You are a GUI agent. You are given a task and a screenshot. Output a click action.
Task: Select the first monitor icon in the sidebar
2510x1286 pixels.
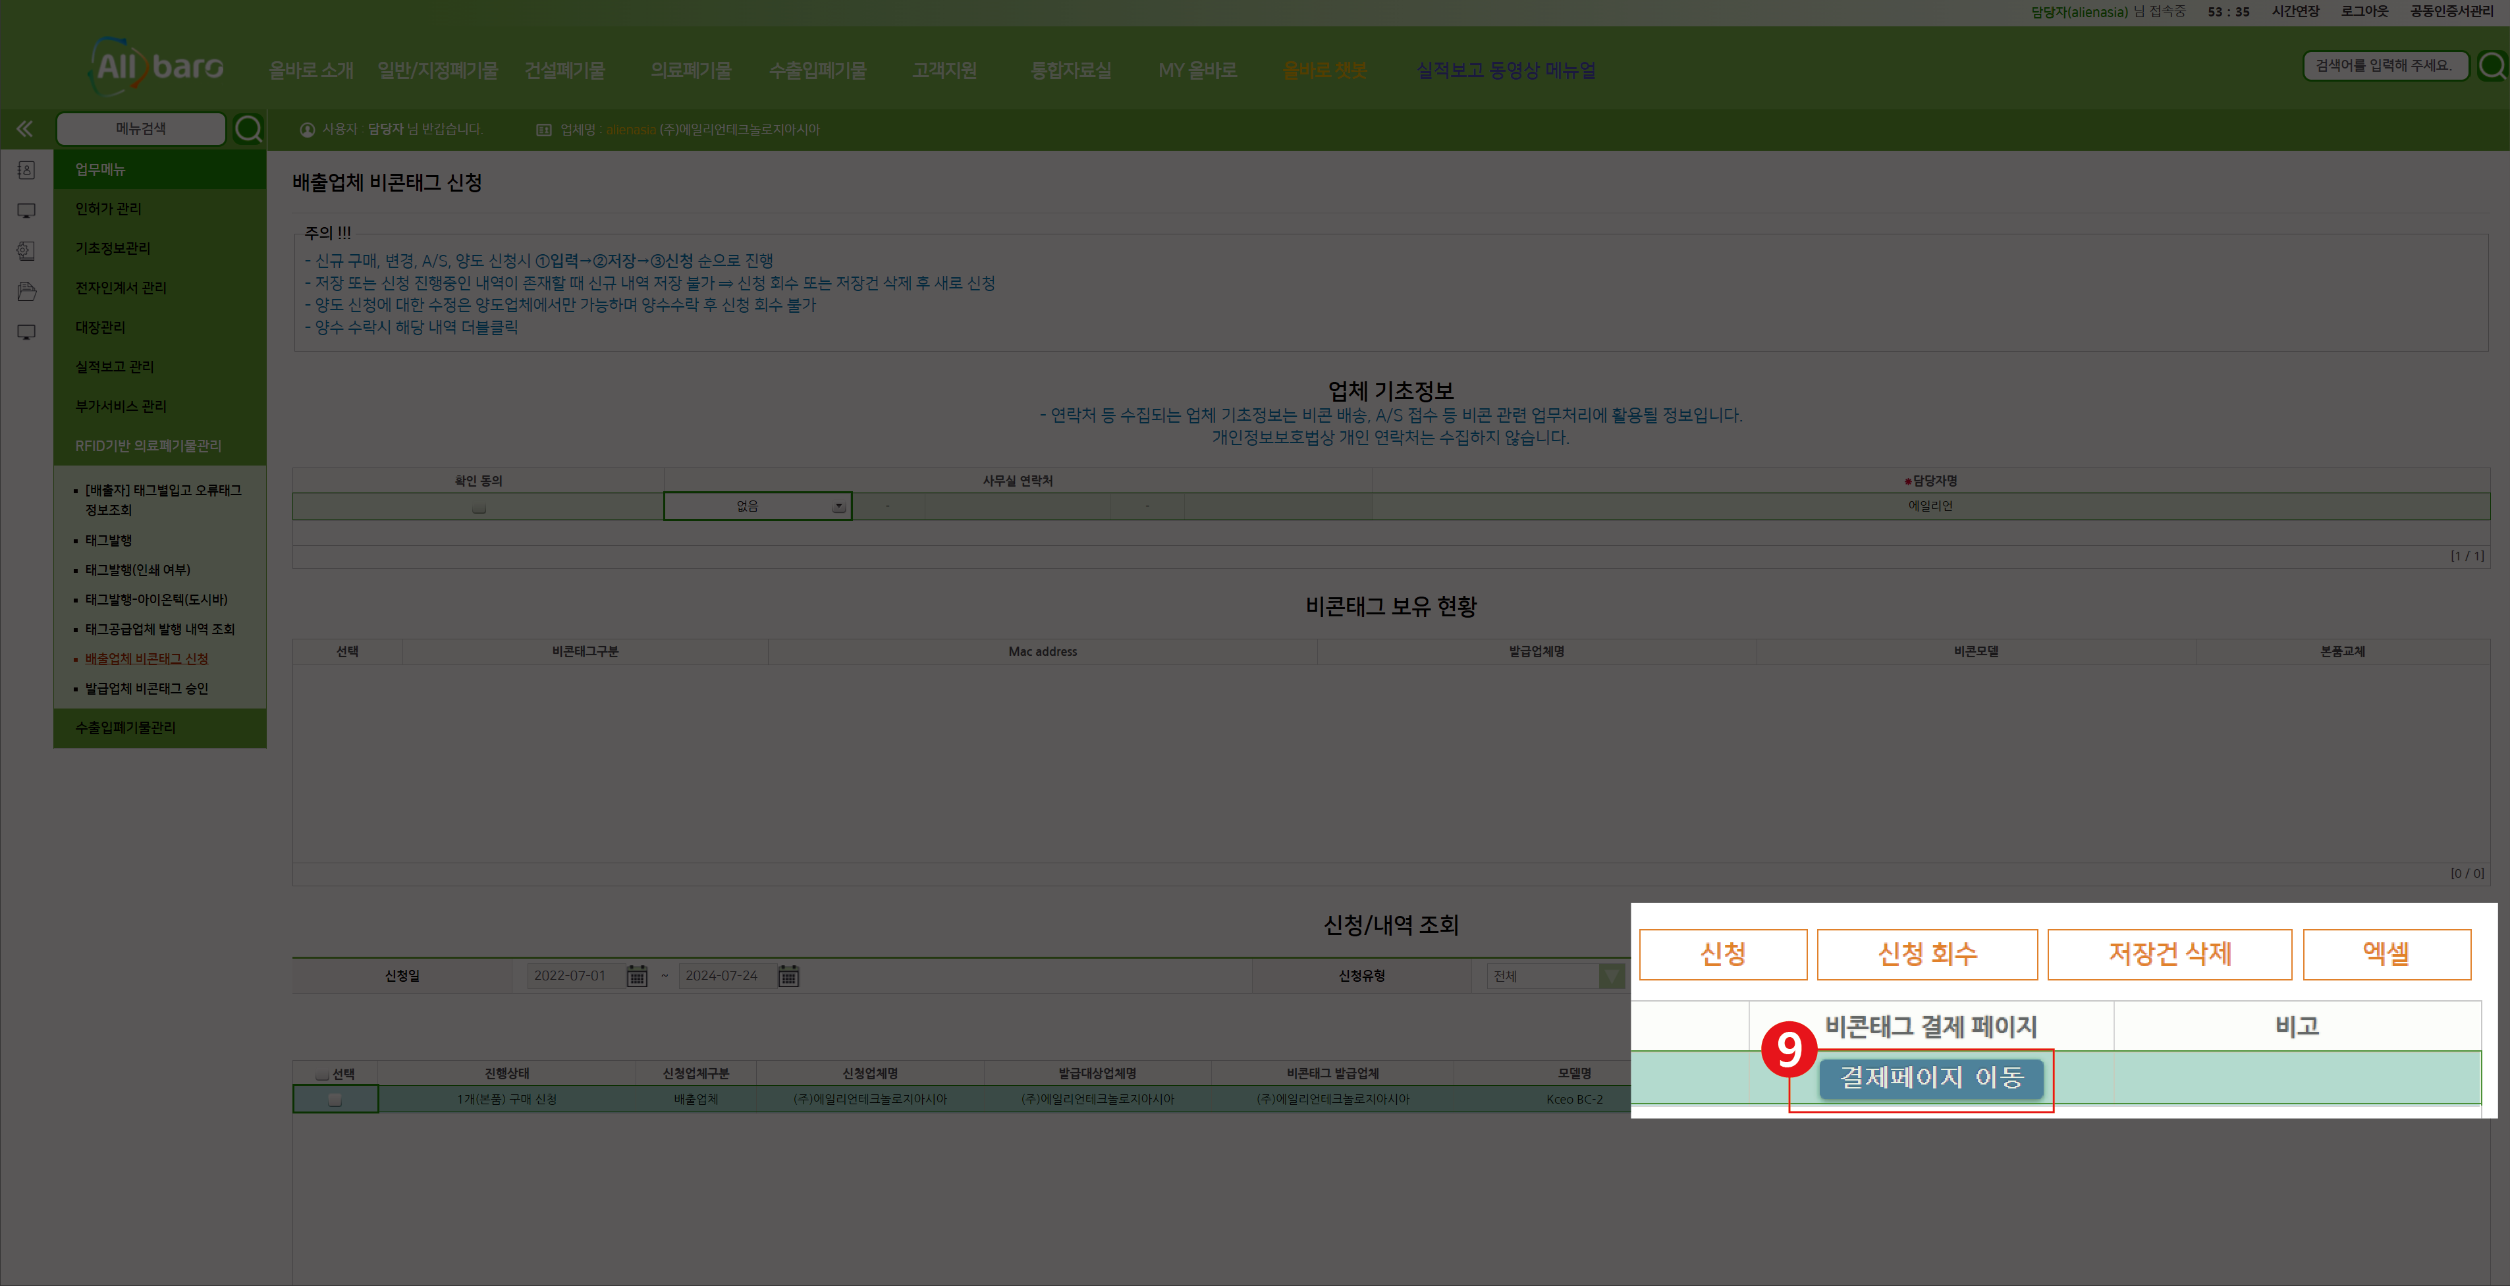(25, 209)
